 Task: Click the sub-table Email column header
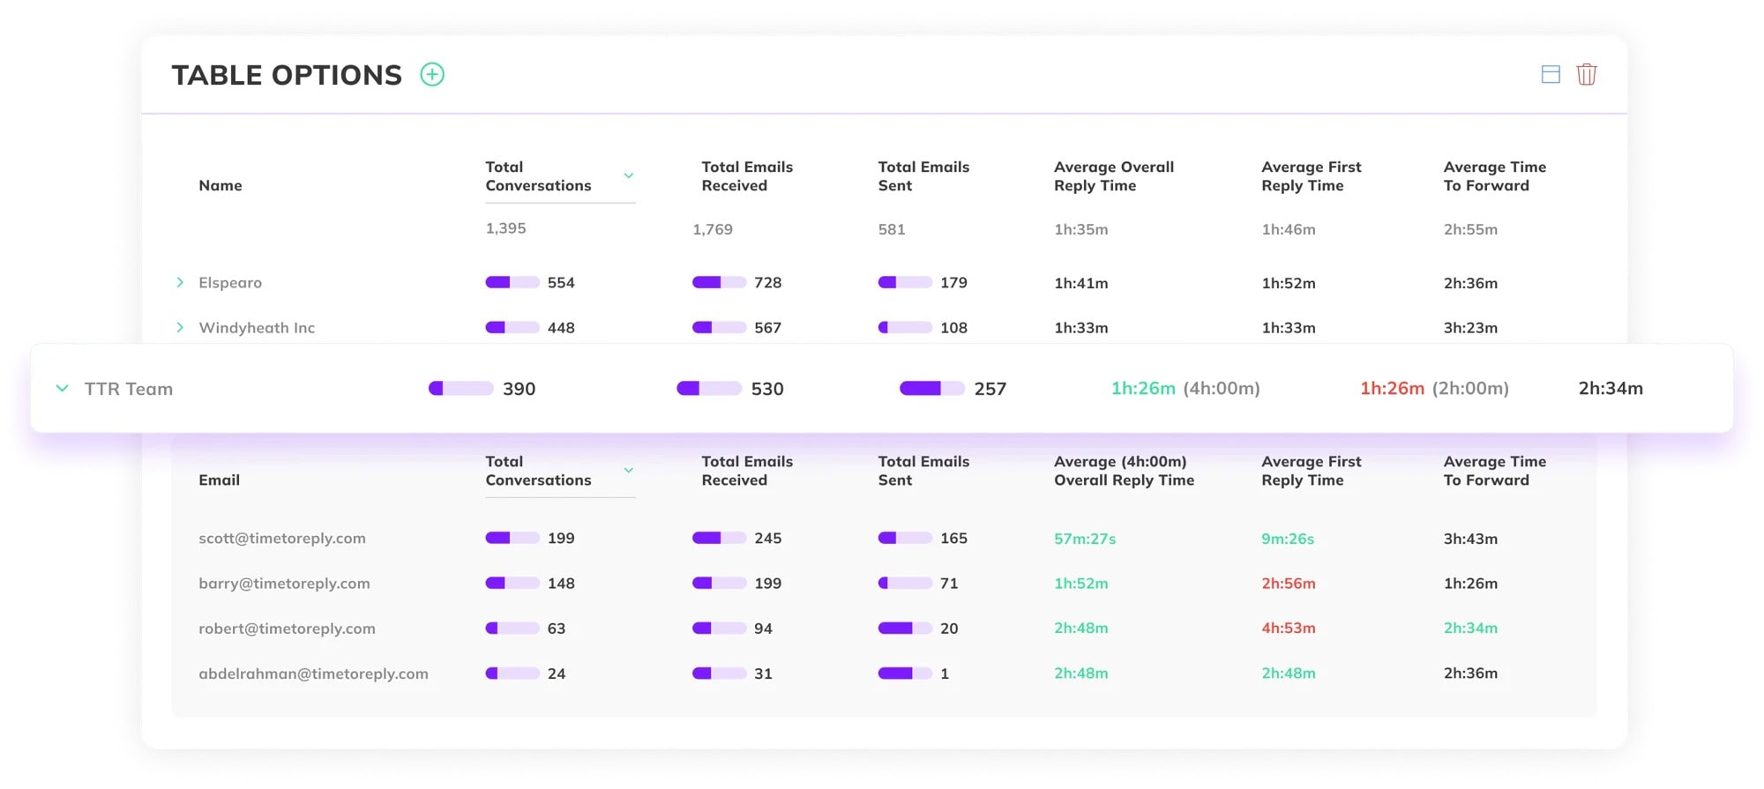coord(220,480)
